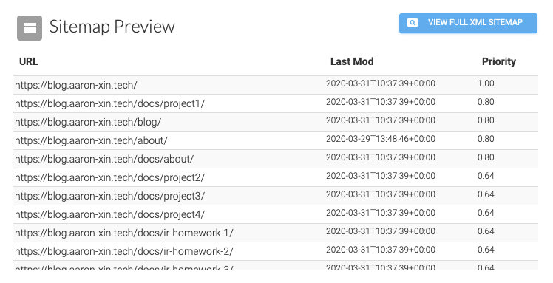Open the docs/project3 URL
The height and width of the screenshot is (283, 553).
pos(109,196)
